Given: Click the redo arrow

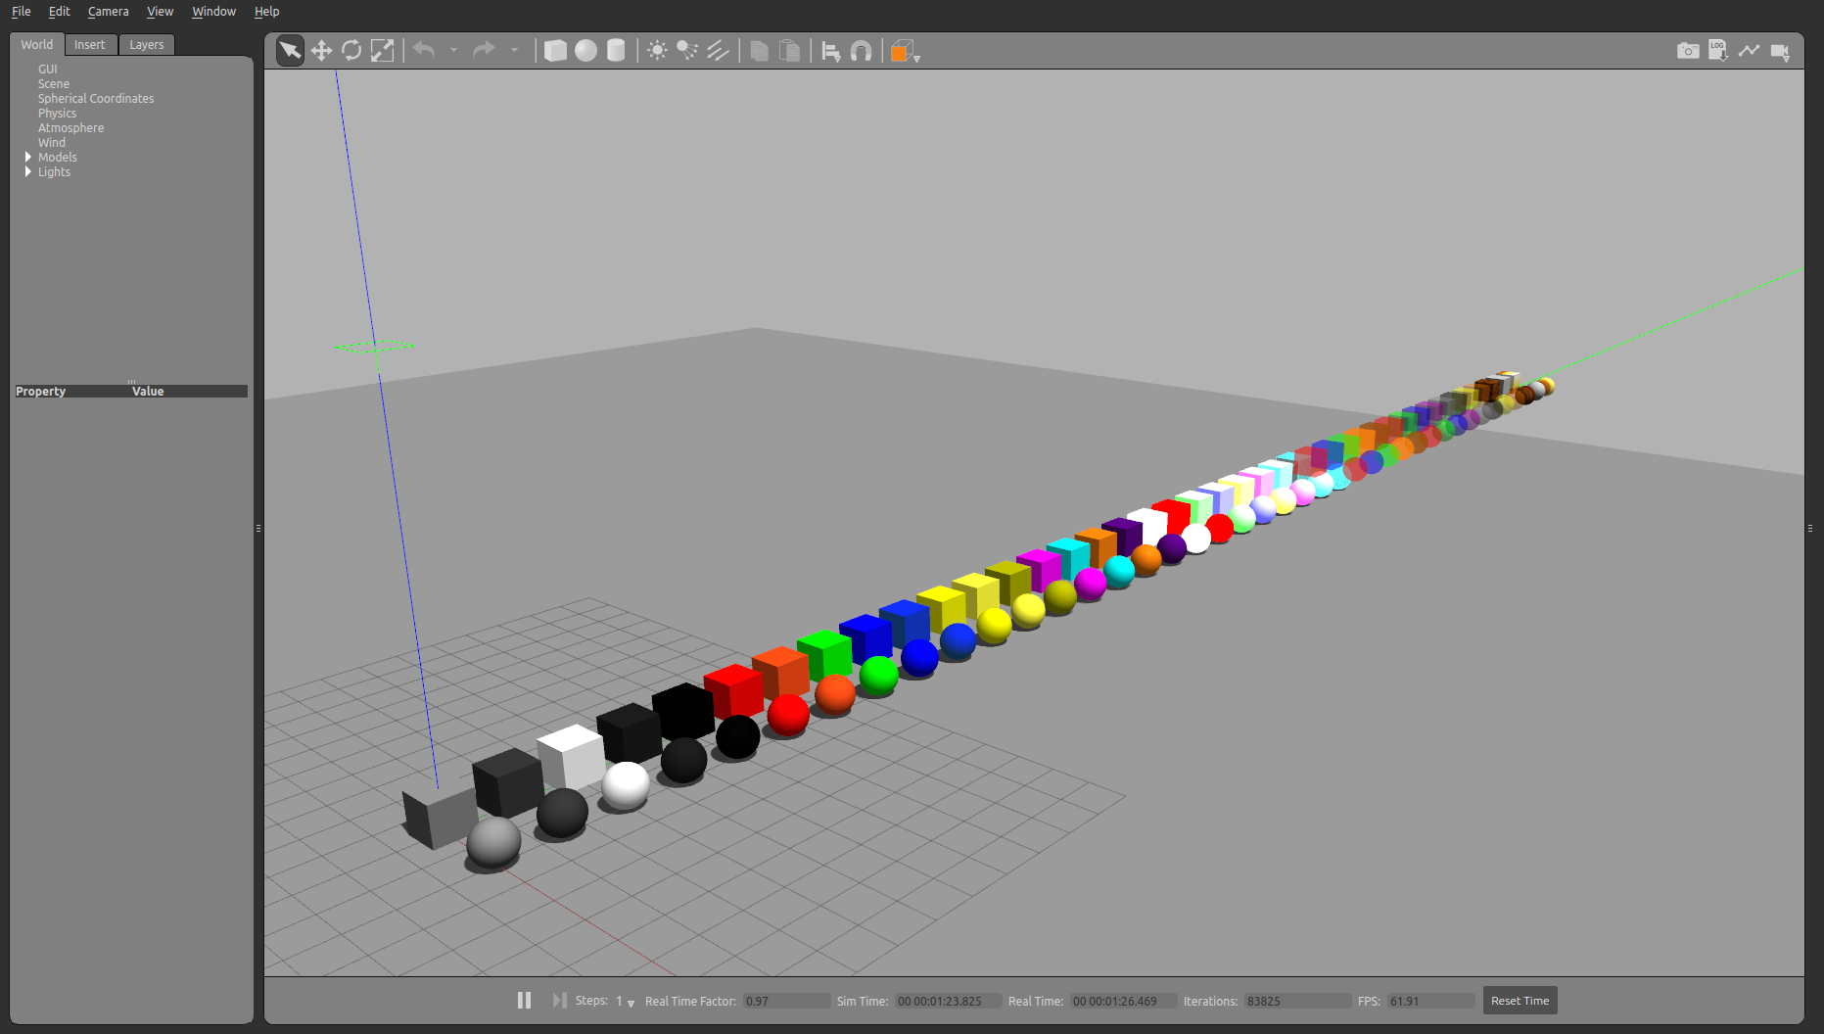Looking at the screenshot, I should 484,50.
